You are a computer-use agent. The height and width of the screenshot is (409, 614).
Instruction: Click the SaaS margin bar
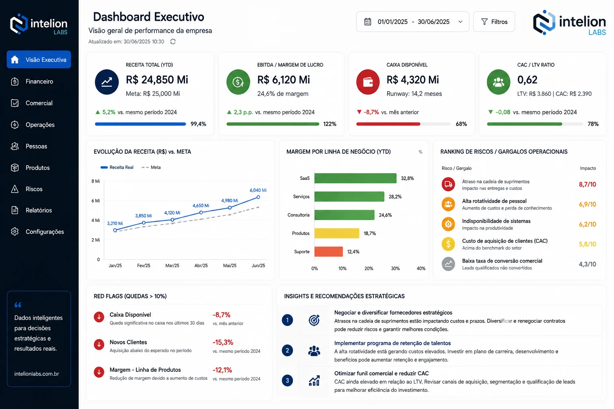coord(355,178)
